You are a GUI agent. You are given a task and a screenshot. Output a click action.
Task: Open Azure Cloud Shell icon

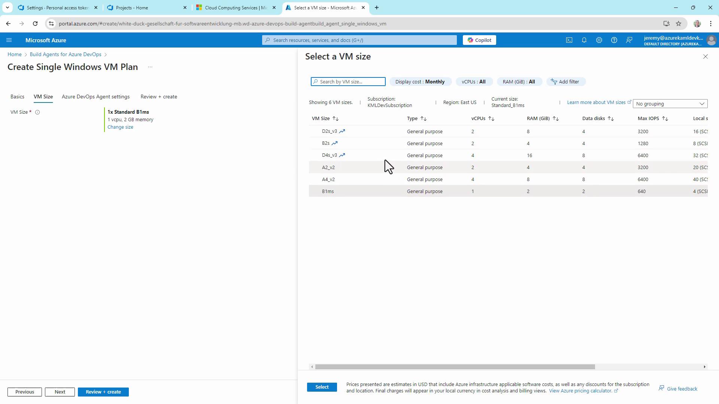pos(569,40)
